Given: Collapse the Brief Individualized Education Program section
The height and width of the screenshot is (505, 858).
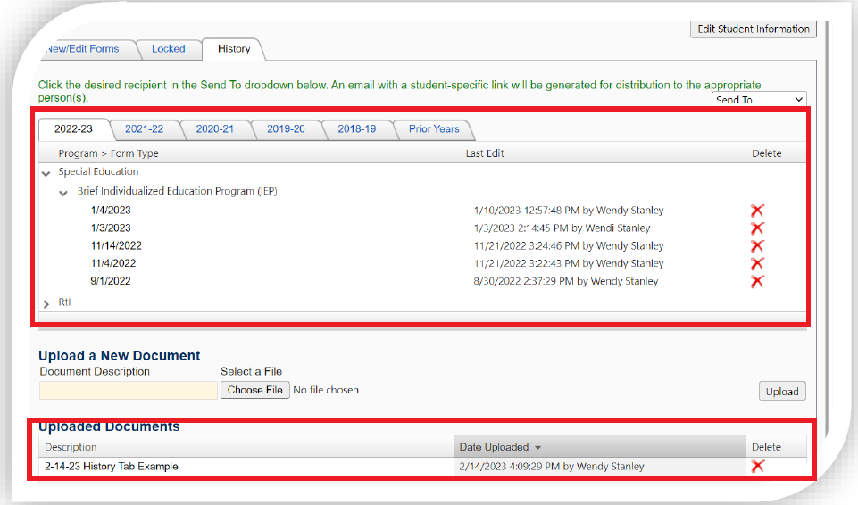Looking at the screenshot, I should coord(63,193).
